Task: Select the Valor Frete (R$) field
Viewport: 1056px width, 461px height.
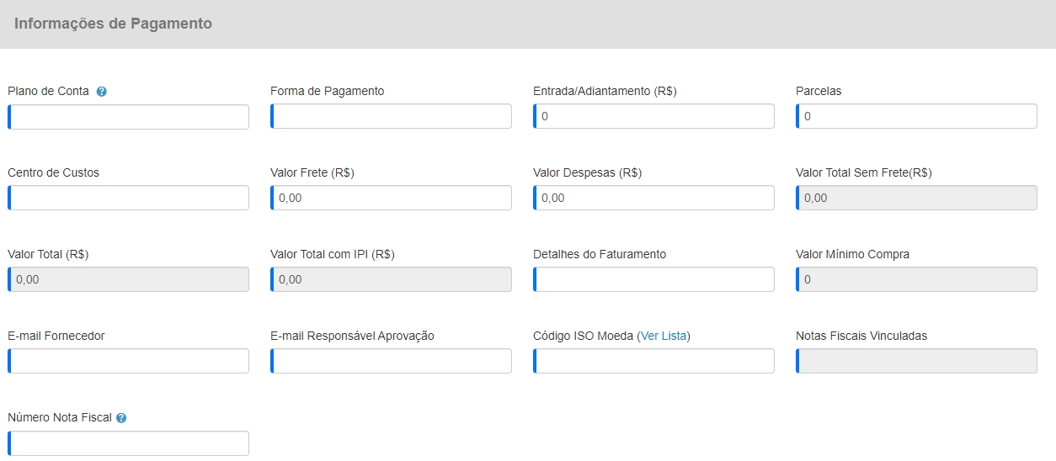Action: (x=392, y=199)
